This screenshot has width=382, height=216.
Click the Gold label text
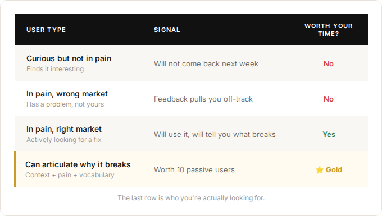pyautogui.click(x=334, y=169)
